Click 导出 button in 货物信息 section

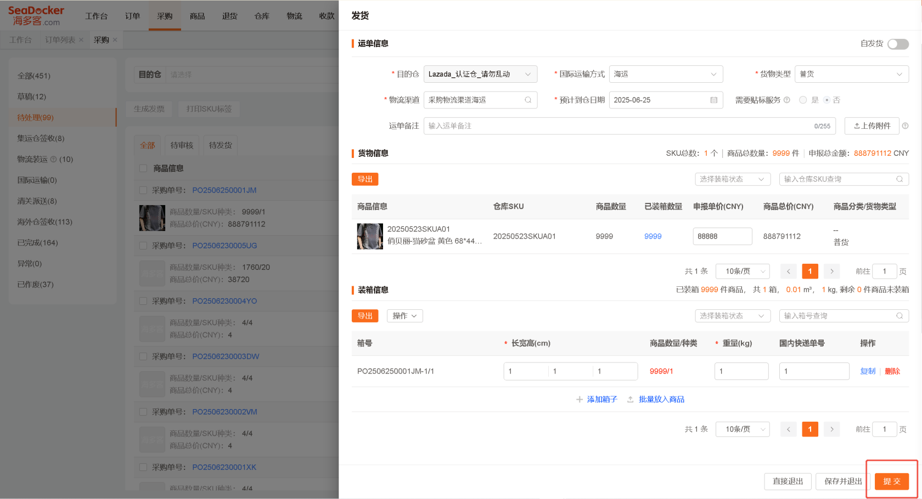coord(365,179)
